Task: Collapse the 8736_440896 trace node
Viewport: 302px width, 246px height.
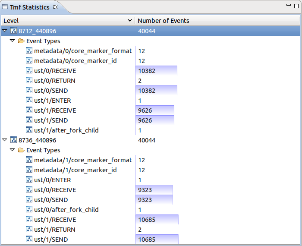Action: pyautogui.click(x=5, y=140)
